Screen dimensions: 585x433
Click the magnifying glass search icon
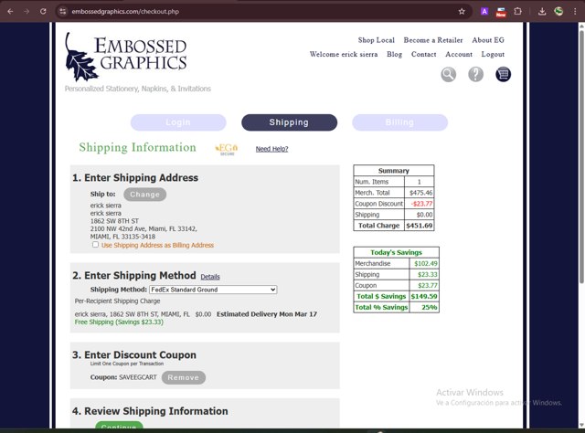[x=449, y=74]
